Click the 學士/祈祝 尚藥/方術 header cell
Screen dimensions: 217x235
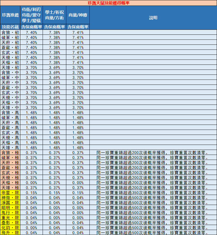pos(55,15)
